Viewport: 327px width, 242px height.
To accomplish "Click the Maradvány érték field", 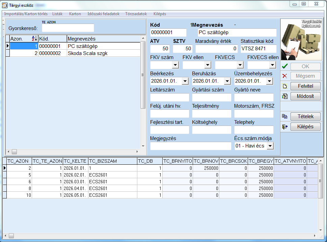I will pyautogui.click(x=216, y=49).
